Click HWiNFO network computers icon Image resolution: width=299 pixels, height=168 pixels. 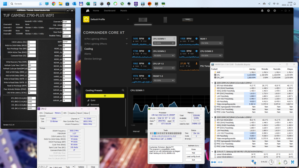254,162
